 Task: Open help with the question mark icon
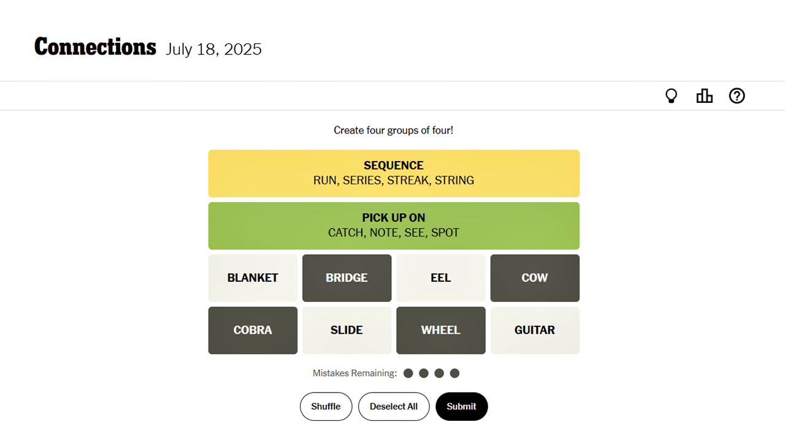(737, 96)
